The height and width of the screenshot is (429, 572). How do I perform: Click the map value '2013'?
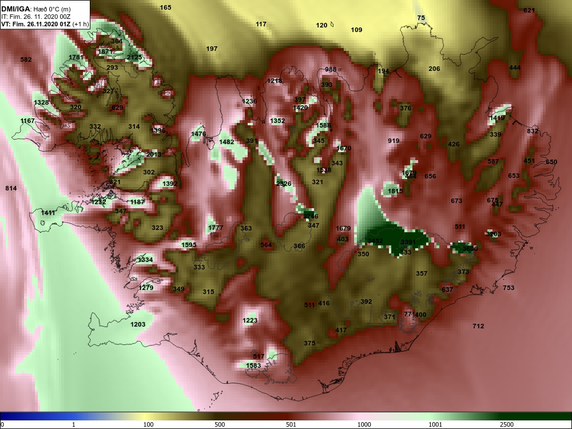click(153, 154)
